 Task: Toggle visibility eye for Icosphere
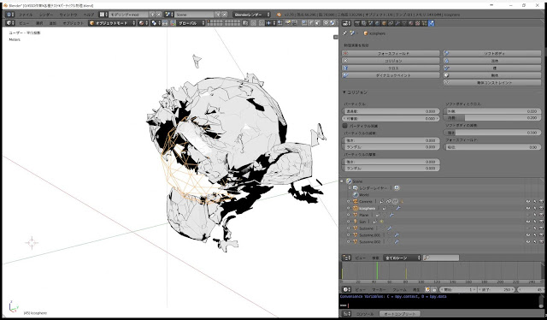[x=528, y=208]
